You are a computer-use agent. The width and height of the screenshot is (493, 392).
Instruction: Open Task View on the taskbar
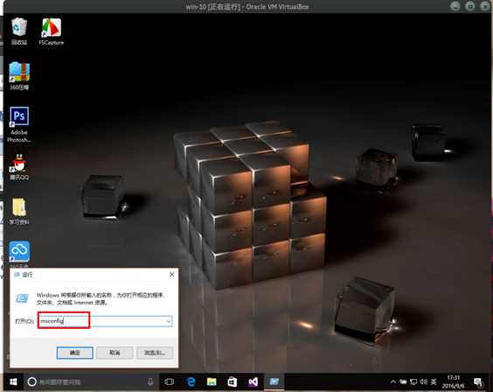point(170,381)
